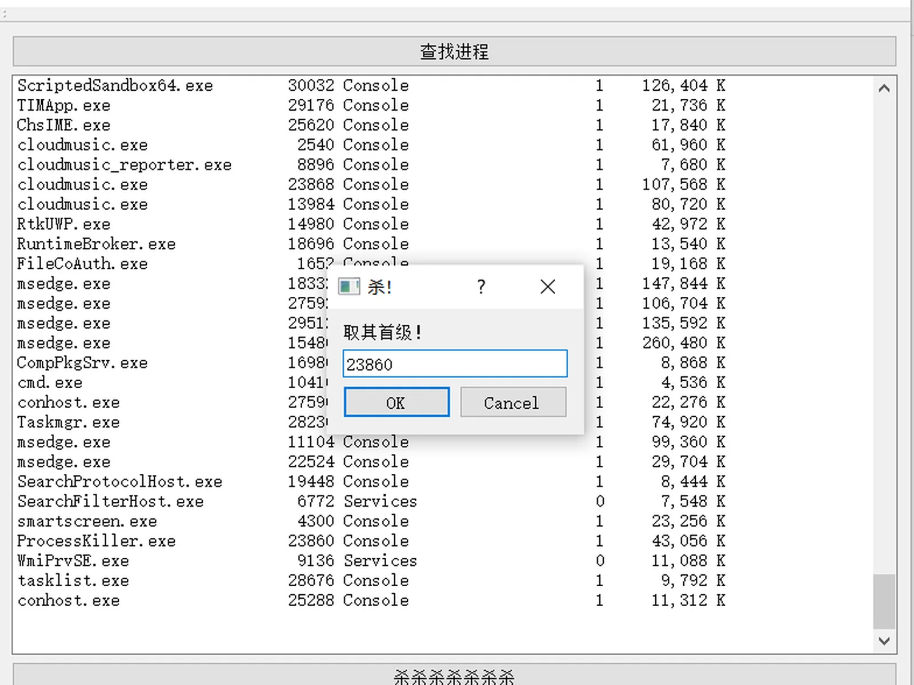This screenshot has height=685, width=914.
Task: Select the smartscreen.exe row
Action: tap(371, 521)
